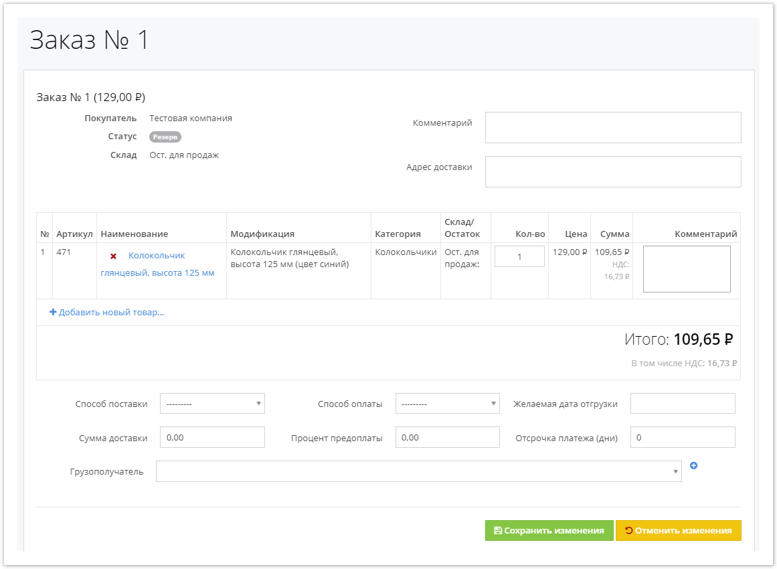Viewport: 777px width, 569px height.
Task: Focus the order Комментарий text area
Action: (x=613, y=127)
